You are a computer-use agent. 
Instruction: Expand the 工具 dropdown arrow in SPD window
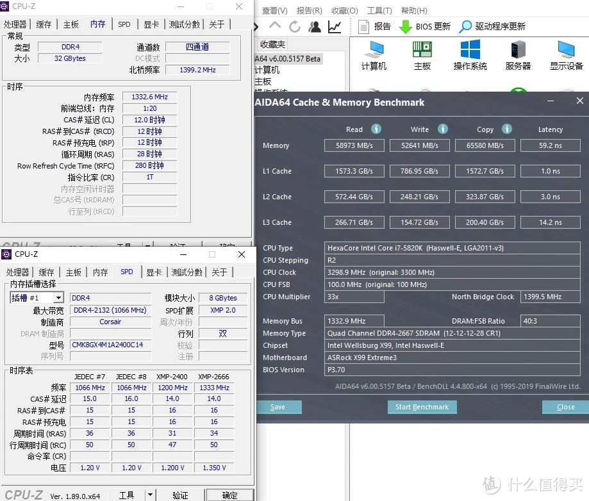[150, 495]
